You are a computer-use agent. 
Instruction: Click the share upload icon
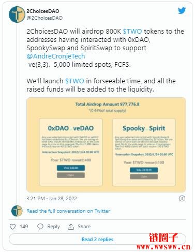coord(71,227)
